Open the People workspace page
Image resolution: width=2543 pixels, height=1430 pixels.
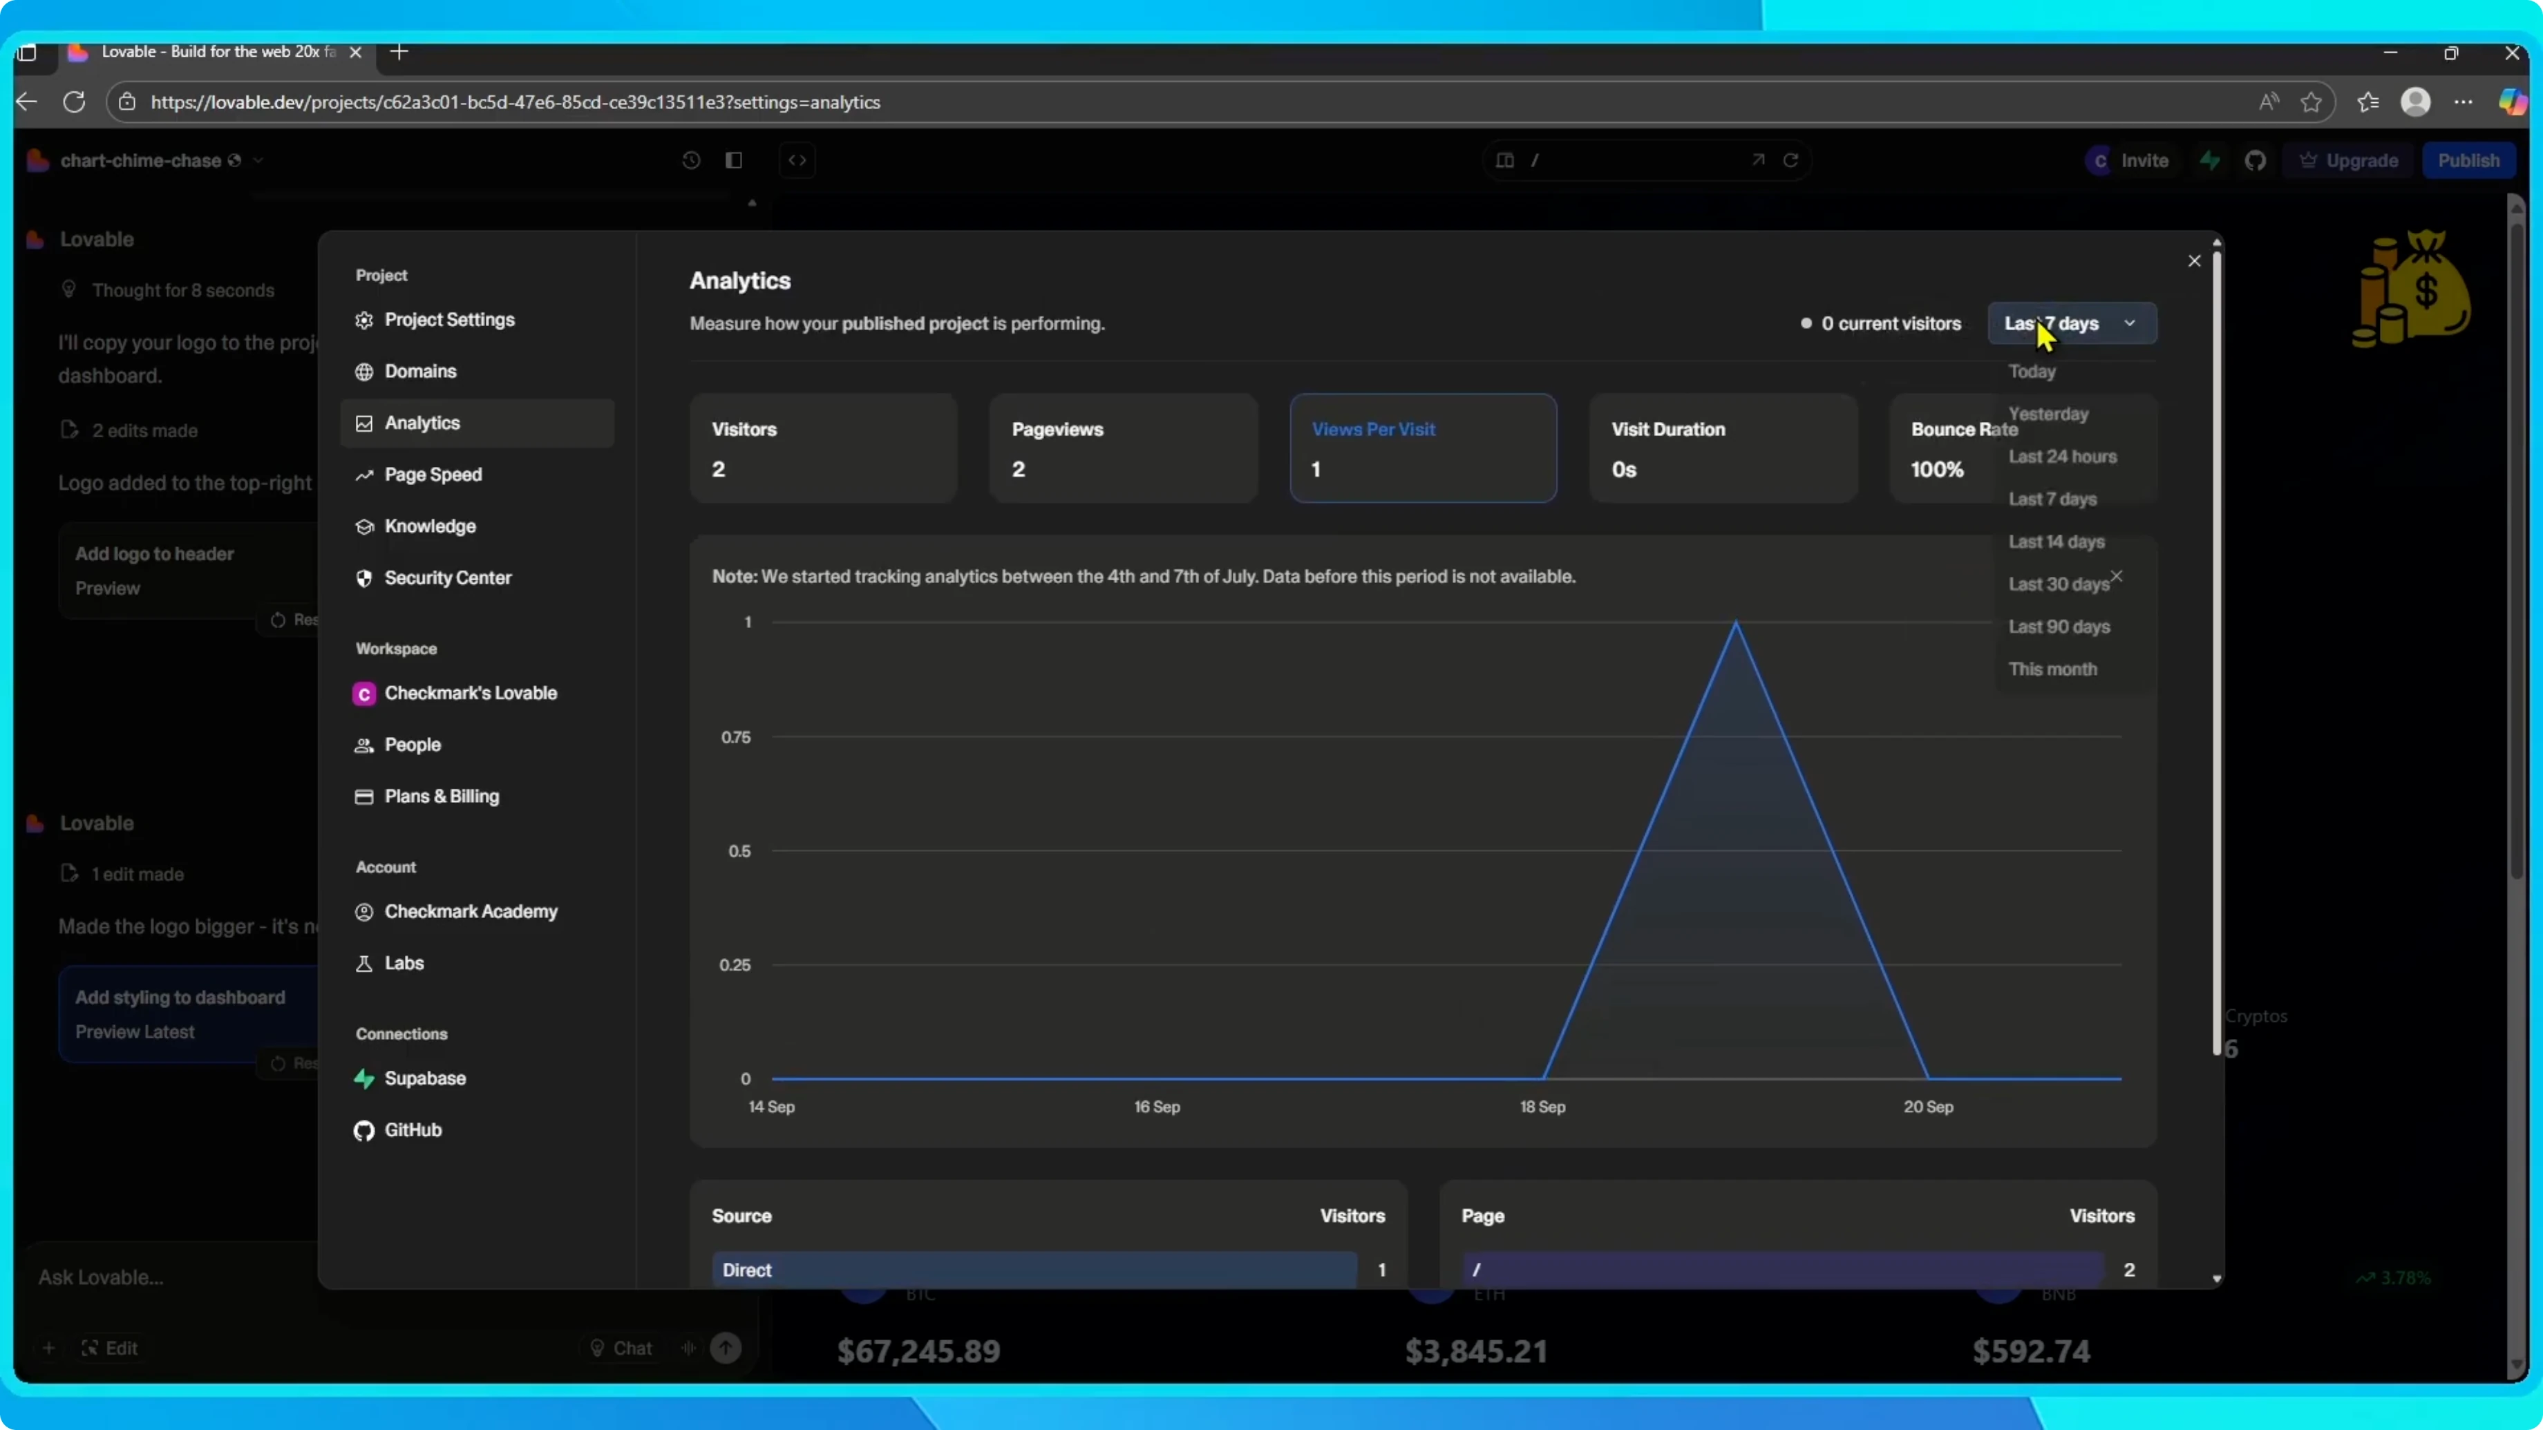477,744
